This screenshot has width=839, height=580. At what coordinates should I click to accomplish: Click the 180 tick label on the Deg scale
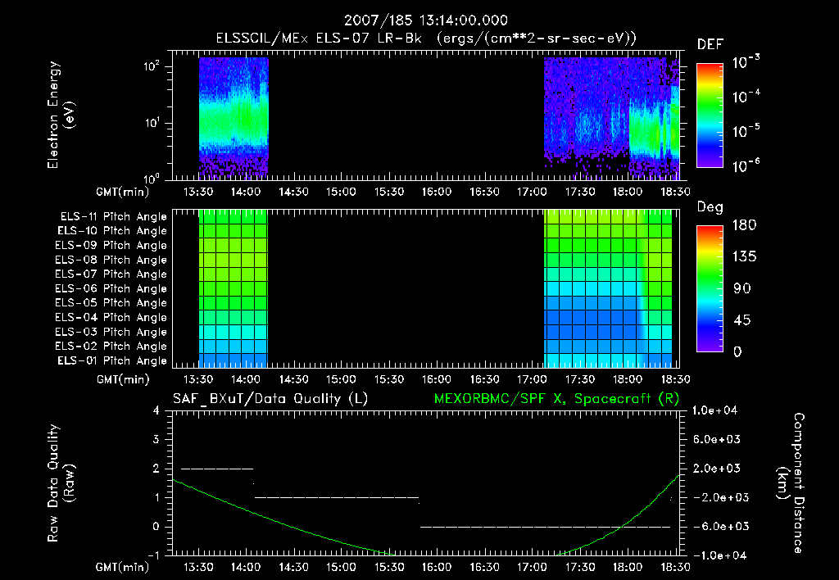point(744,225)
